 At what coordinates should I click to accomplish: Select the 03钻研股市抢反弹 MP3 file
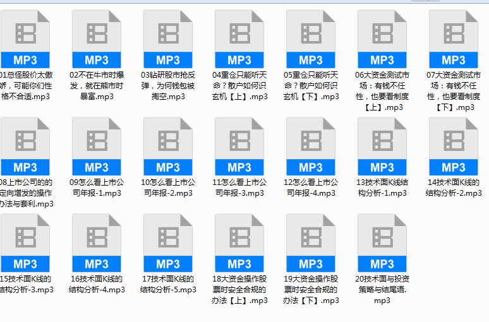pyautogui.click(x=168, y=39)
